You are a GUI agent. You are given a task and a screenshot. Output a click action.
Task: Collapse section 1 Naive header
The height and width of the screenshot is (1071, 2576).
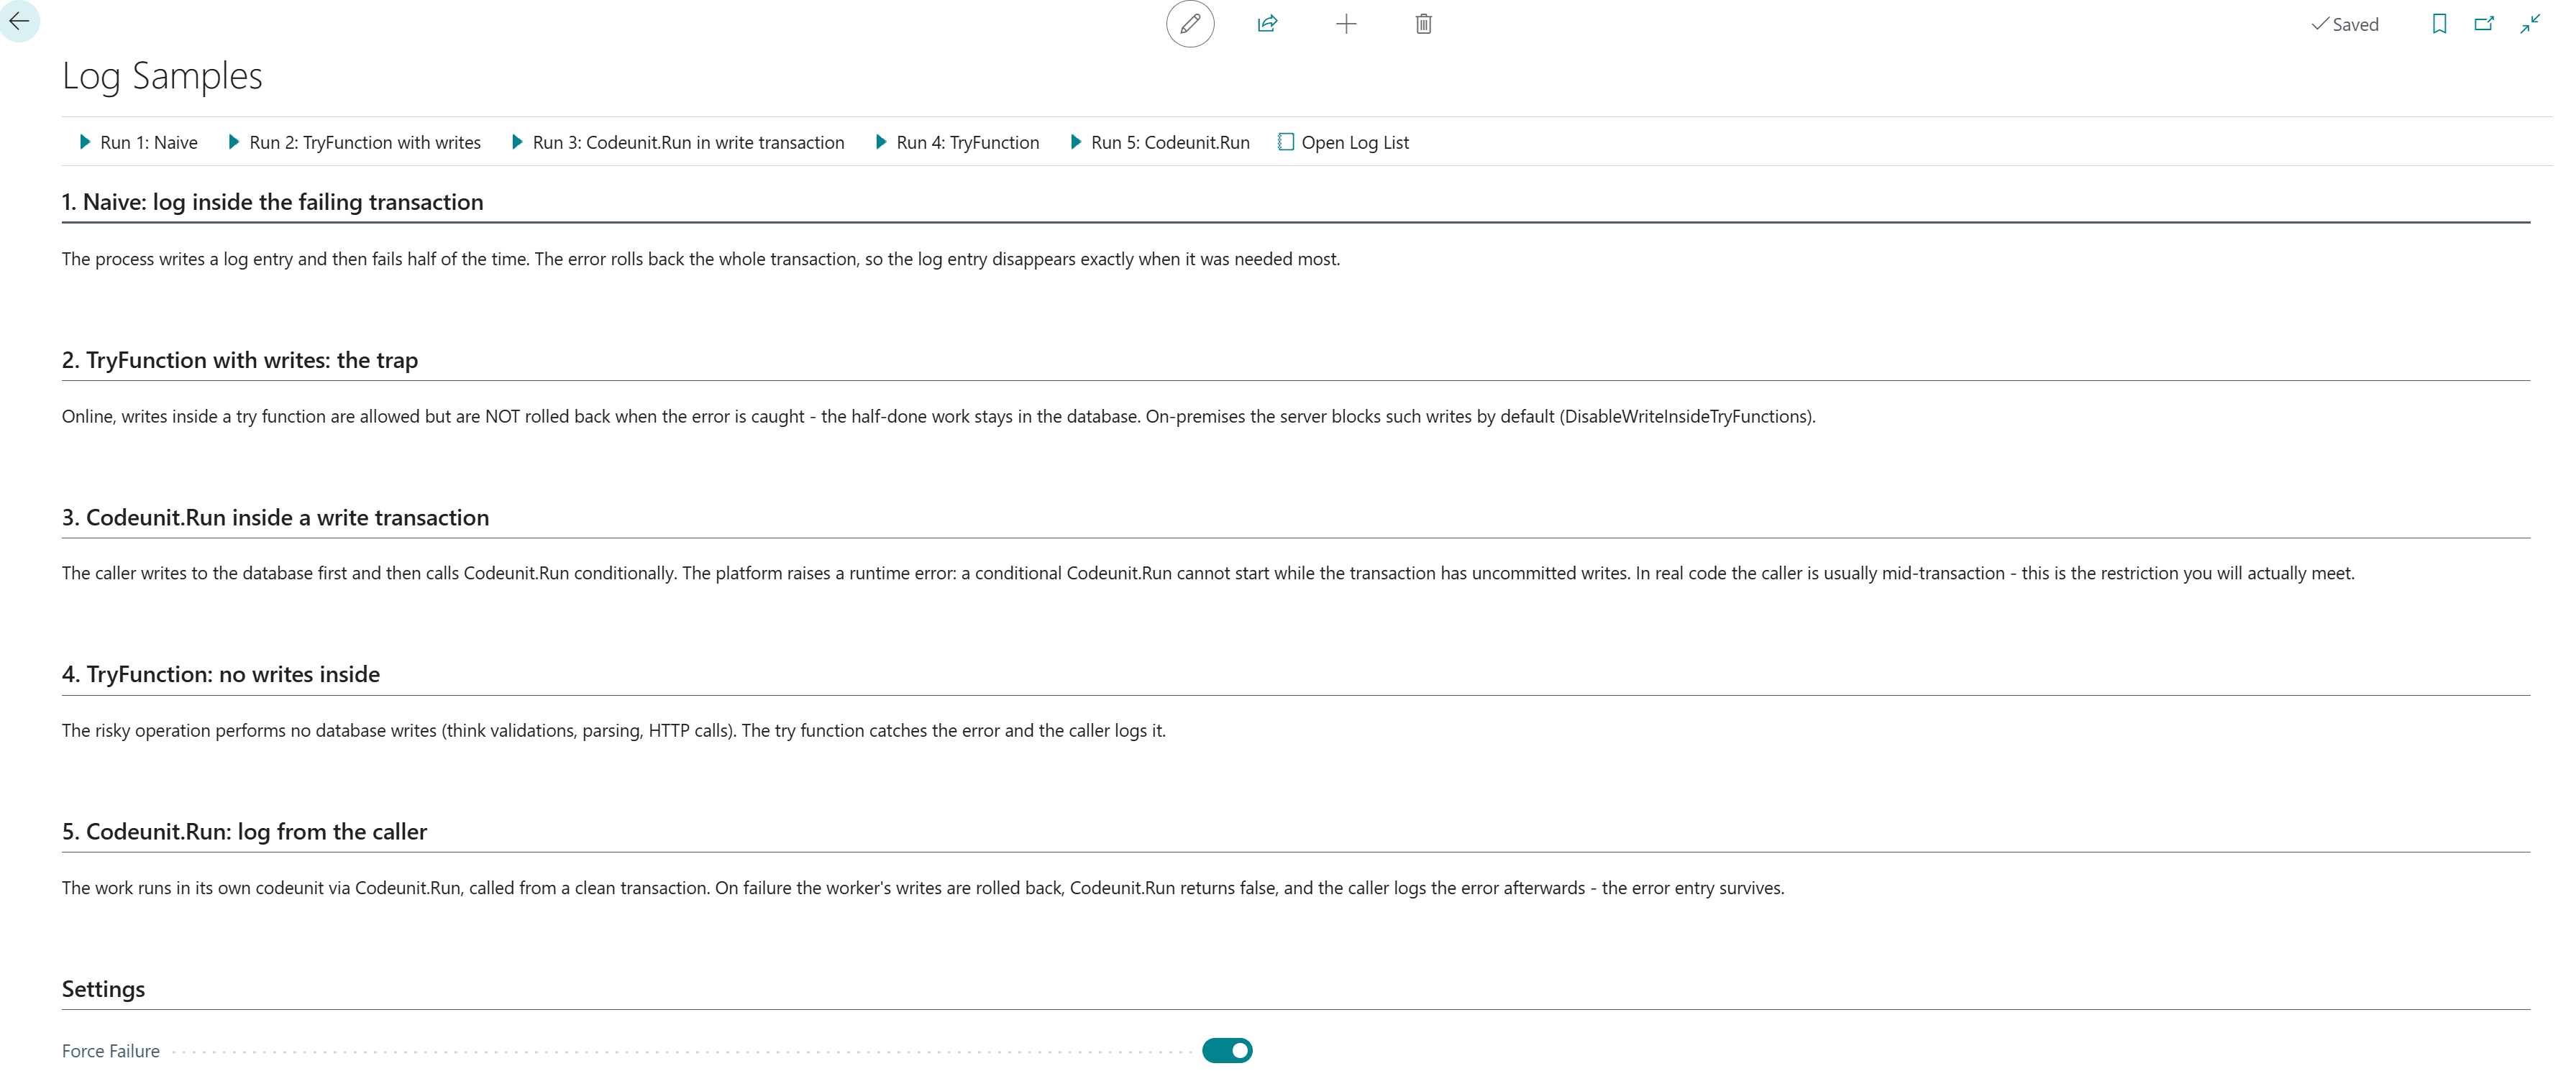pyautogui.click(x=272, y=202)
